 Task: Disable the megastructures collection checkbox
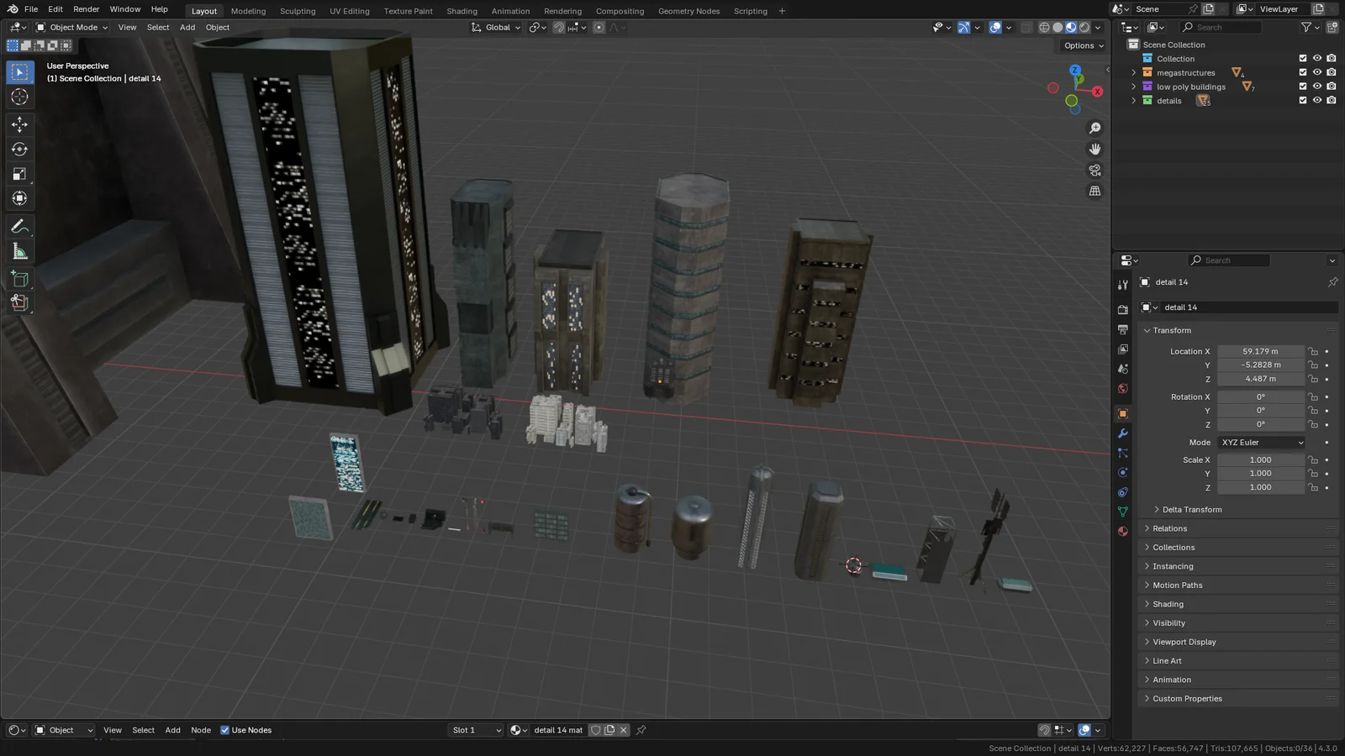[1302, 72]
